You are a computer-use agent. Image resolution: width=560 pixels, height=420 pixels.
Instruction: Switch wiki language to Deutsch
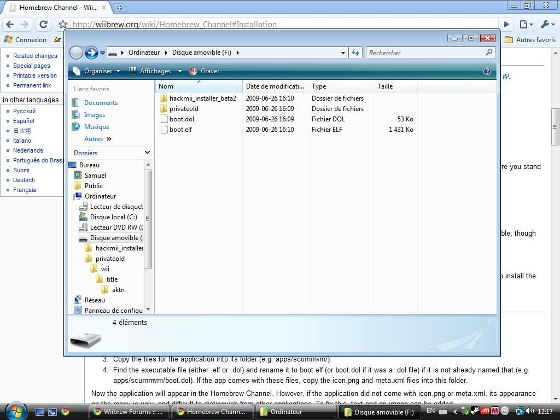pos(24,180)
